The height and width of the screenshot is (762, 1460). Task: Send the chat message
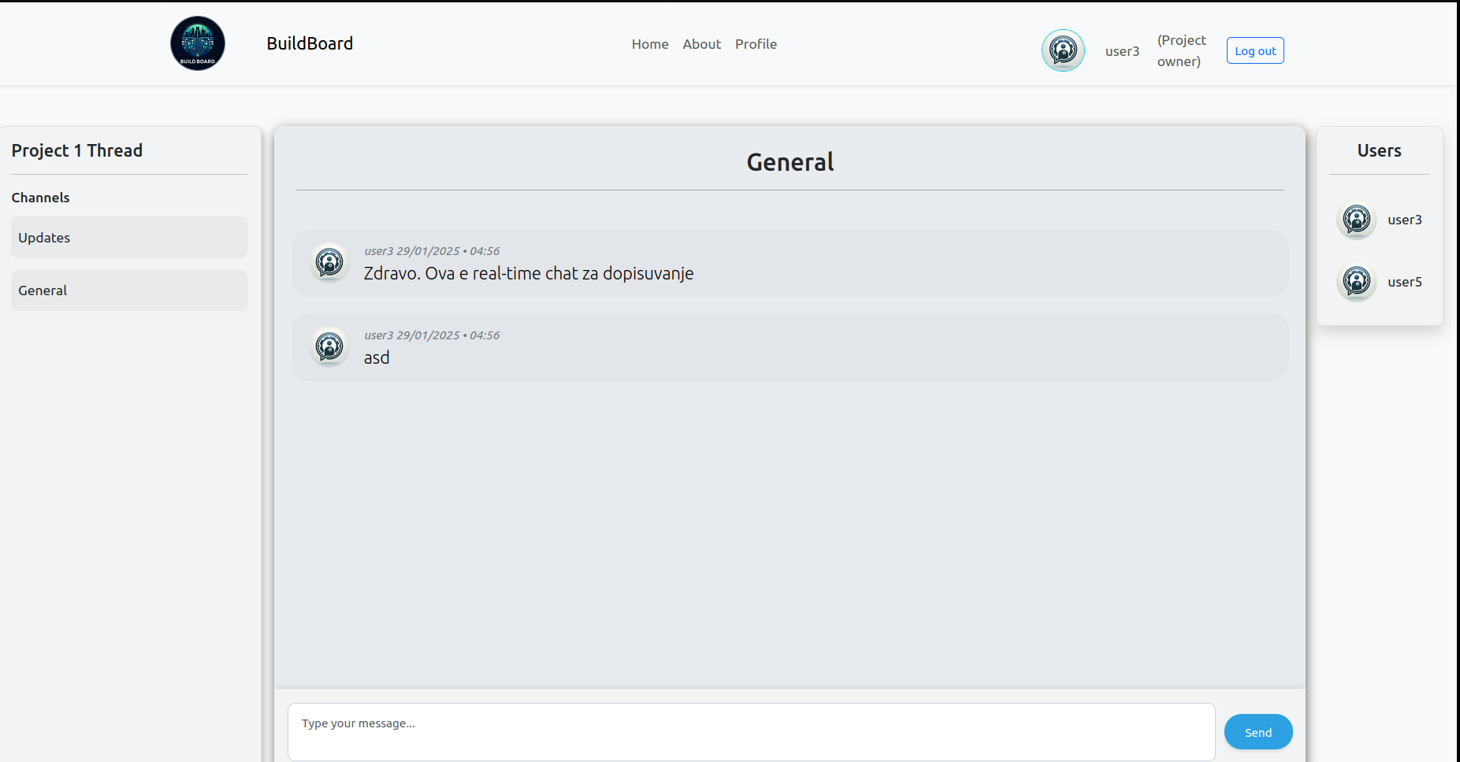[1258, 732]
